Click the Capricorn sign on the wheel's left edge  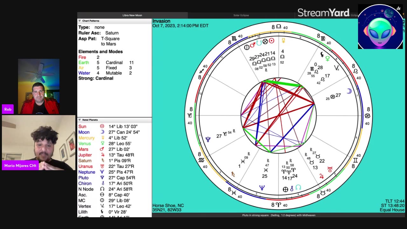(x=190, y=115)
